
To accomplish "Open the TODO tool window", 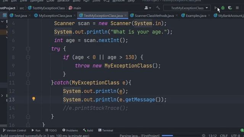I will [51, 130].
